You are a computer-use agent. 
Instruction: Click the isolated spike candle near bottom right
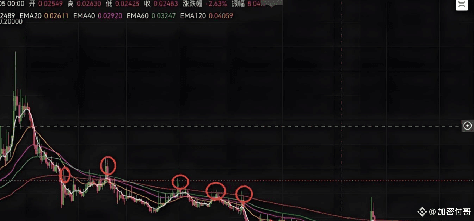372,209
